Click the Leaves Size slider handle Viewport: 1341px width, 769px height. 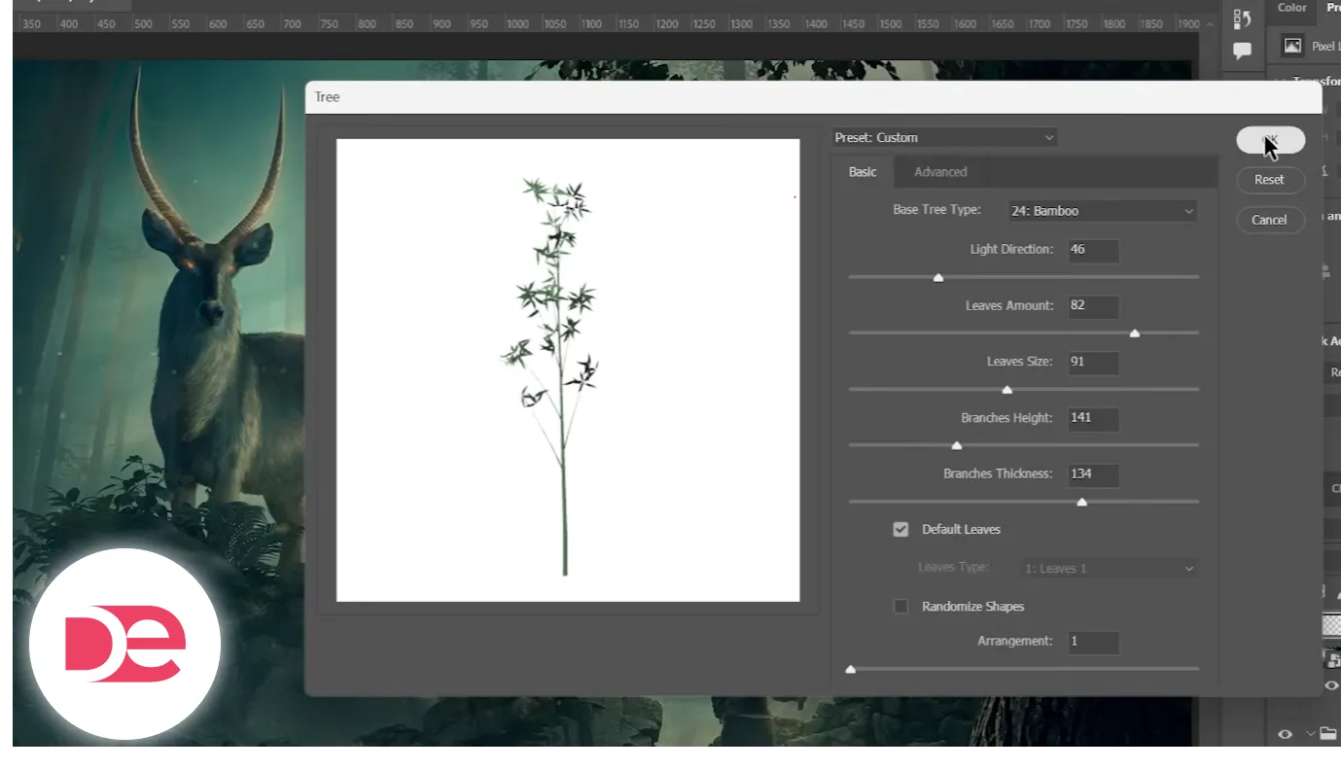click(1007, 390)
